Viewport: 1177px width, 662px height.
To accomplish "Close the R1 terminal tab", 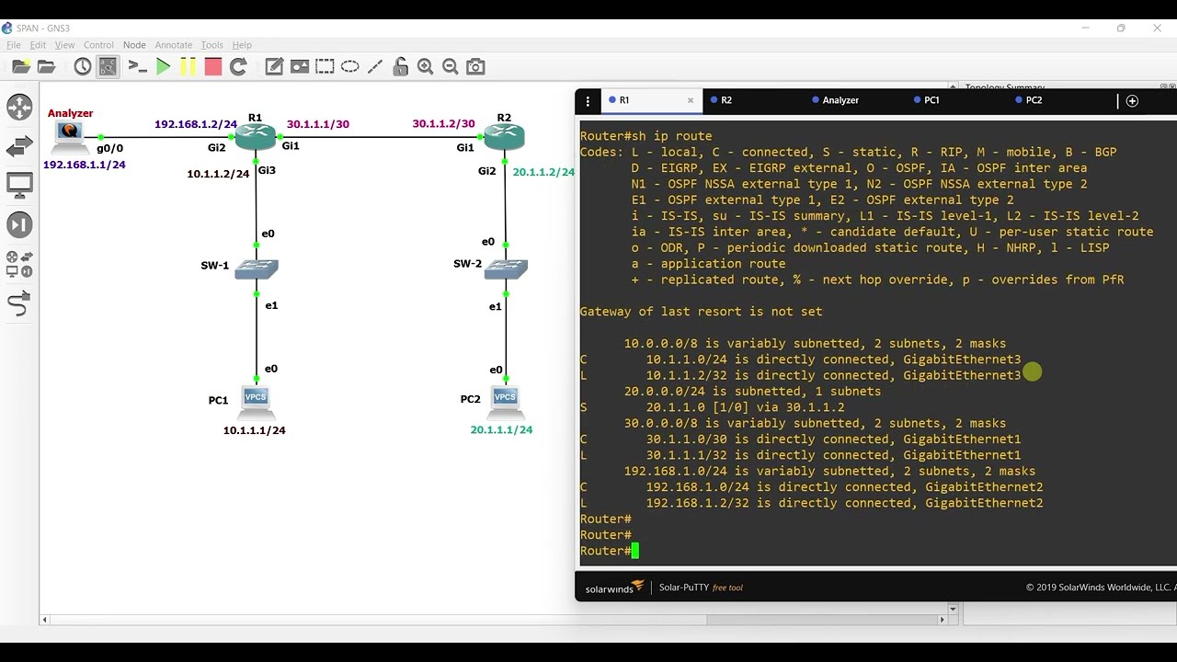I will 691,100.
